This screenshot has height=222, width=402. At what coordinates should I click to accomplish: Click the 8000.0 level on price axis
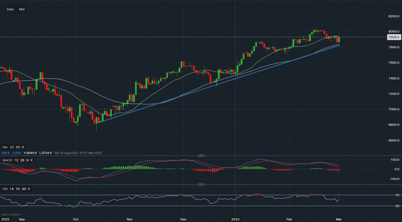click(392, 32)
